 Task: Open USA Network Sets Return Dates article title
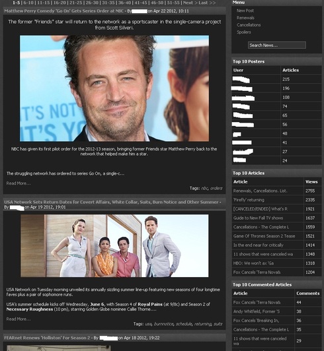111,202
